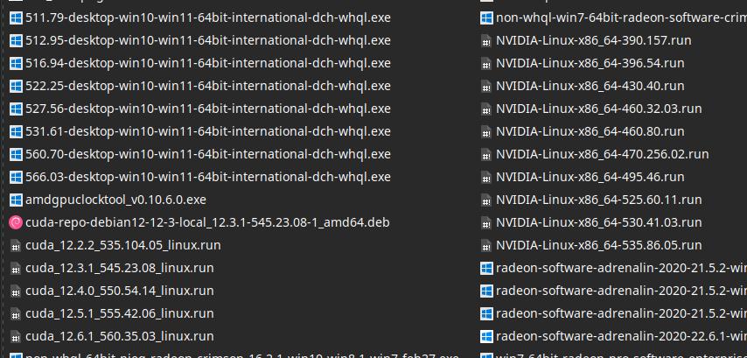Select the file name NVIDIA-Linux-x86_64-460.80.run
747x358 pixels.
point(590,131)
